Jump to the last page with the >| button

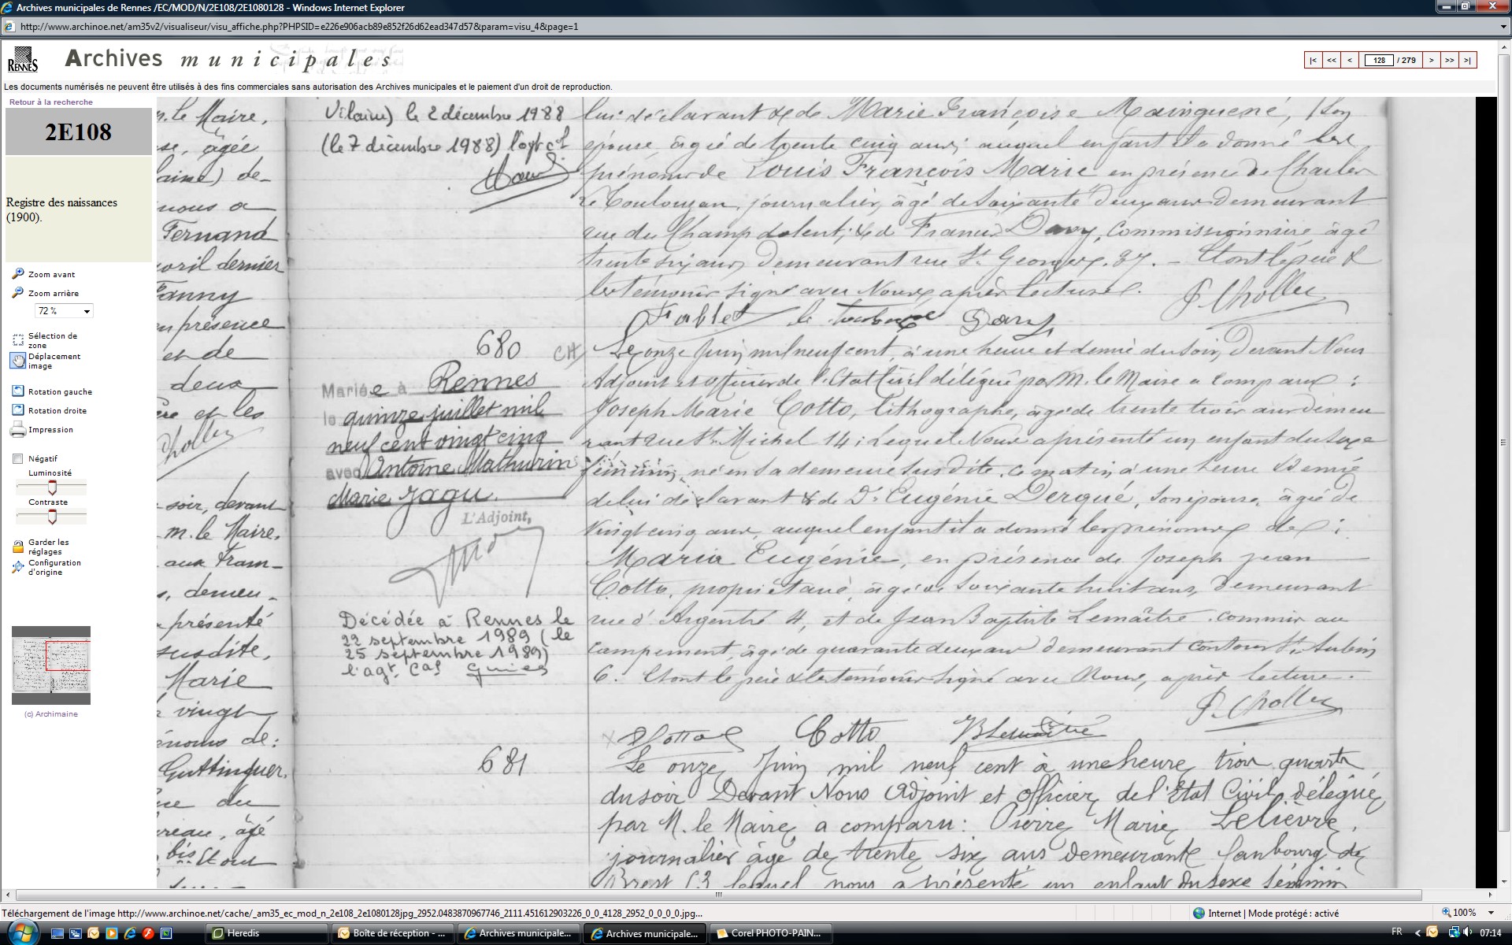pos(1467,60)
